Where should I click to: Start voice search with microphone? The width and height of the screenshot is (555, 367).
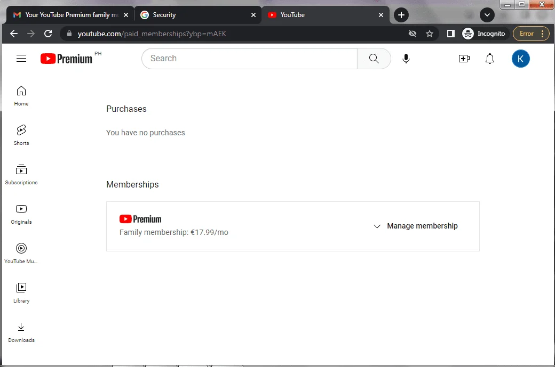coord(406,58)
